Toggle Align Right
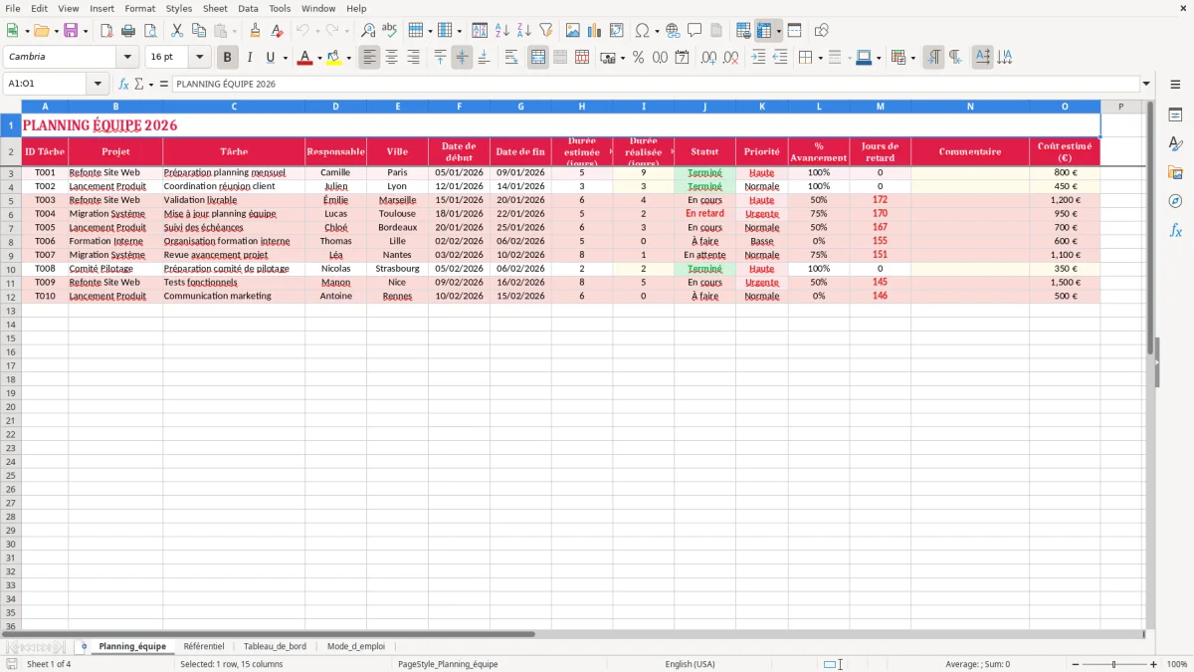The height and width of the screenshot is (672, 1194). pyautogui.click(x=414, y=58)
